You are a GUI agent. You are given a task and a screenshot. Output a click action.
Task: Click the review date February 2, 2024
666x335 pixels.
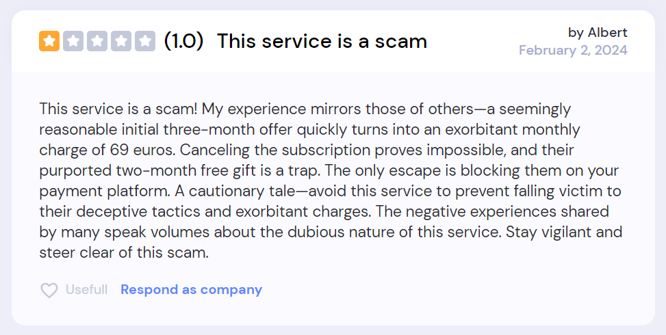click(573, 50)
